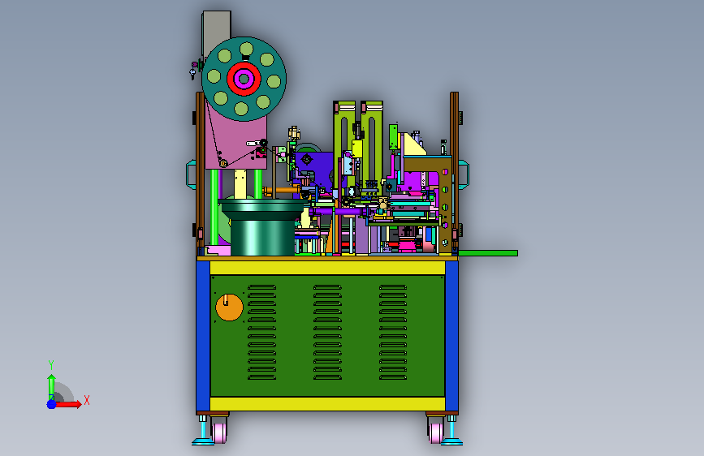The image size is (704, 456).
Task: Select the left column of vent louvers
Action: click(x=261, y=332)
